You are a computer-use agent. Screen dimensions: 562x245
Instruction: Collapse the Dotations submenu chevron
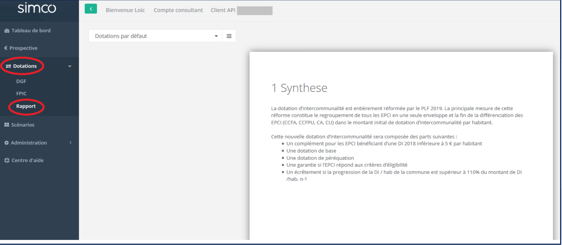[70, 66]
